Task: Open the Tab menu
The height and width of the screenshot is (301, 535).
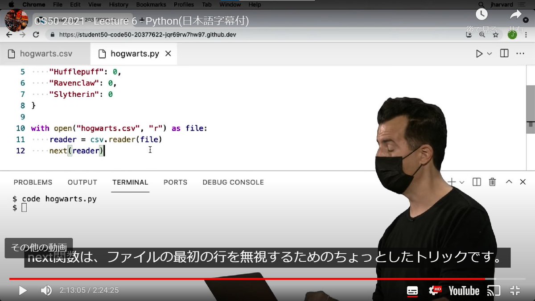Action: pos(206,4)
